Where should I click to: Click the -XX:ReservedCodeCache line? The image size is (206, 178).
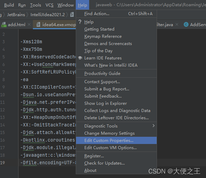coord(48,57)
